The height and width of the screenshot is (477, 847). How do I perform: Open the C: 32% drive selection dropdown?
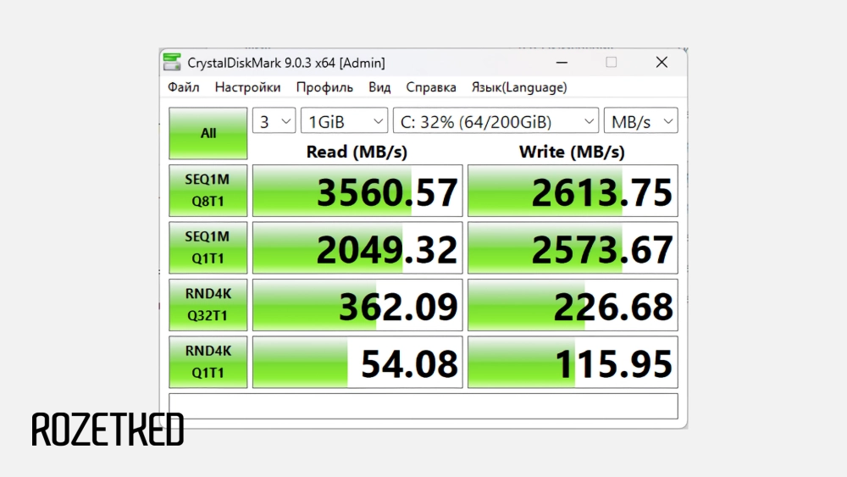pos(495,121)
